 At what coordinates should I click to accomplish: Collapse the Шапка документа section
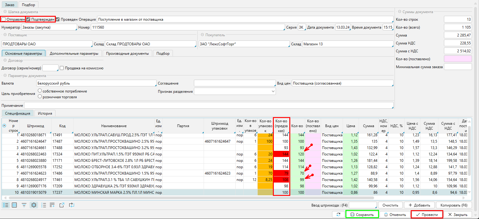(x=5, y=12)
